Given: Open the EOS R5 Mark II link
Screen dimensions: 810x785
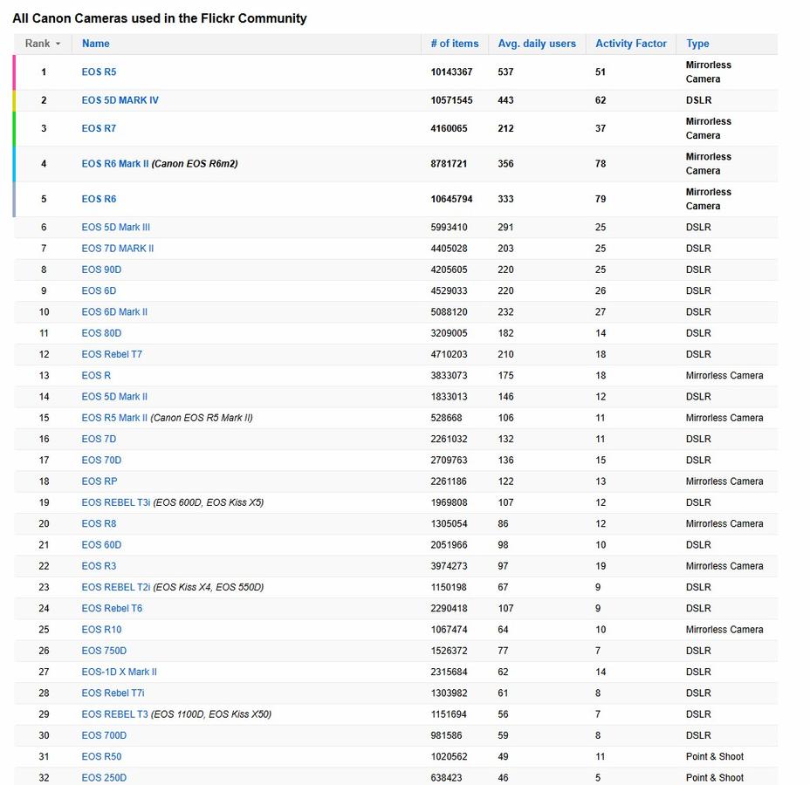Looking at the screenshot, I should tap(114, 418).
